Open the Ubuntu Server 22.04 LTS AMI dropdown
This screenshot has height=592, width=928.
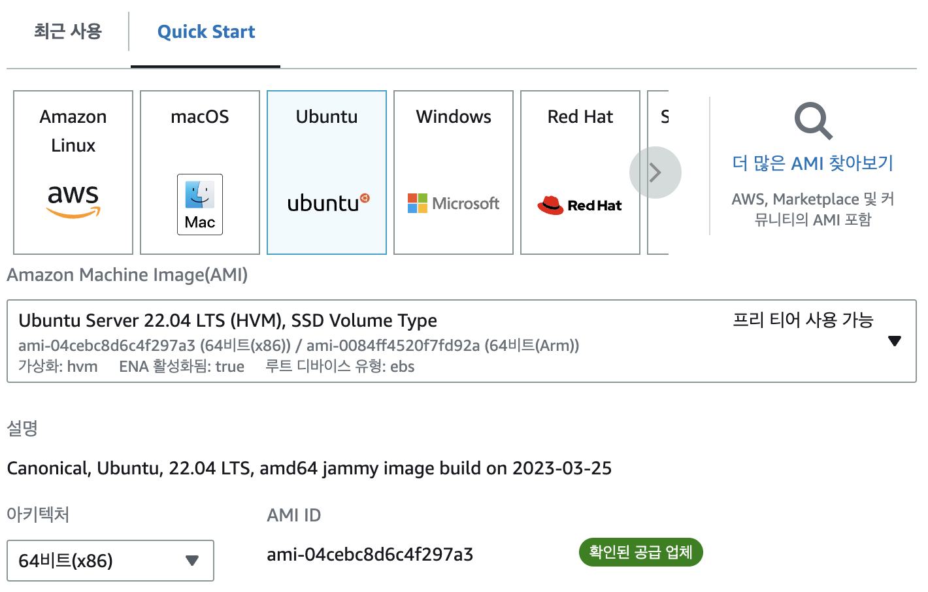[x=461, y=341]
